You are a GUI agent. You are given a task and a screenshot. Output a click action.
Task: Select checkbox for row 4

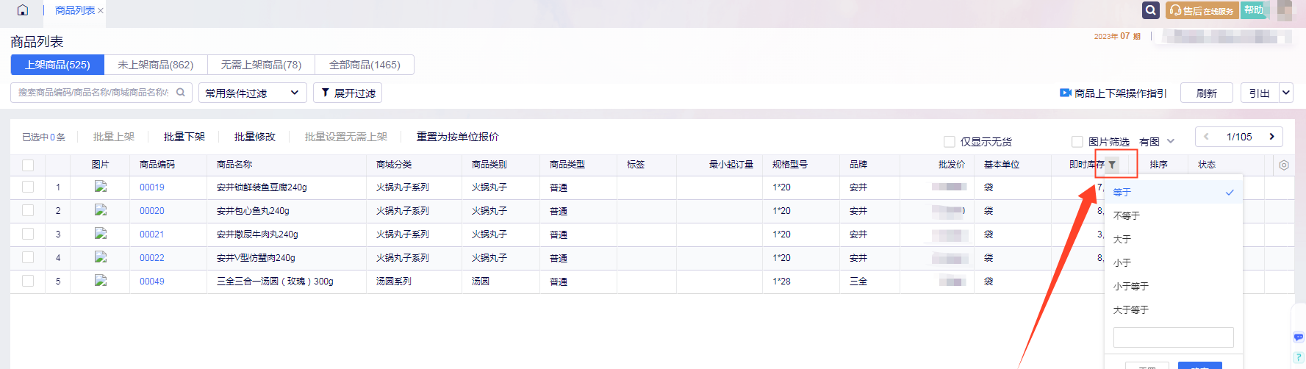28,257
